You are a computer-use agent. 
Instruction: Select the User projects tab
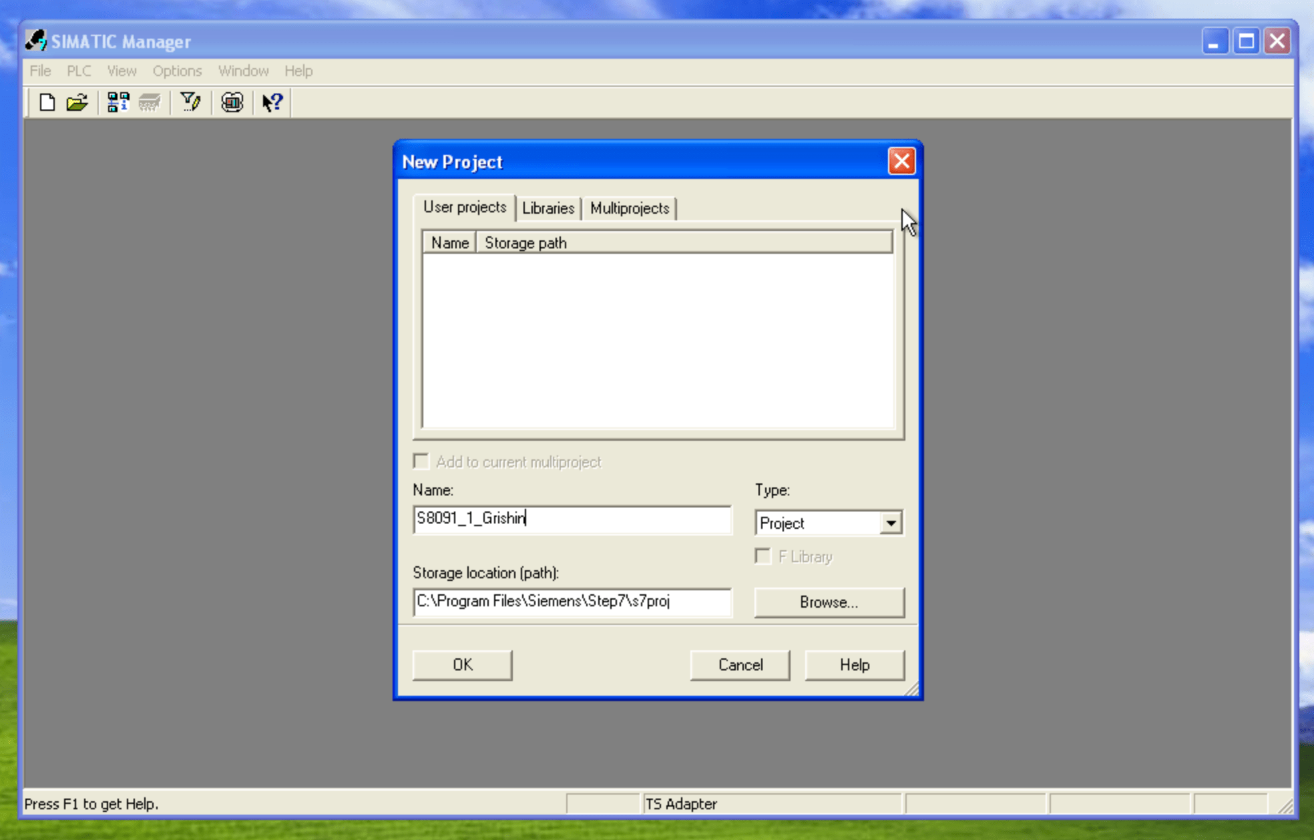465,207
